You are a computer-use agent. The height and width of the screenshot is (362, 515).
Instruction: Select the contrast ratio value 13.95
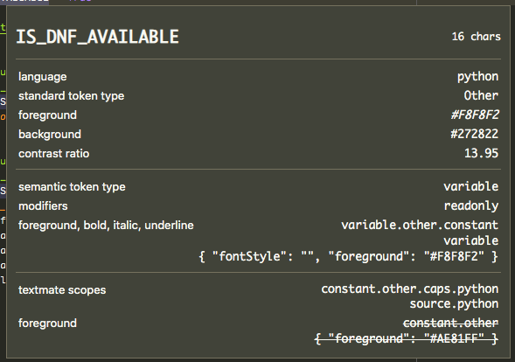click(x=481, y=153)
